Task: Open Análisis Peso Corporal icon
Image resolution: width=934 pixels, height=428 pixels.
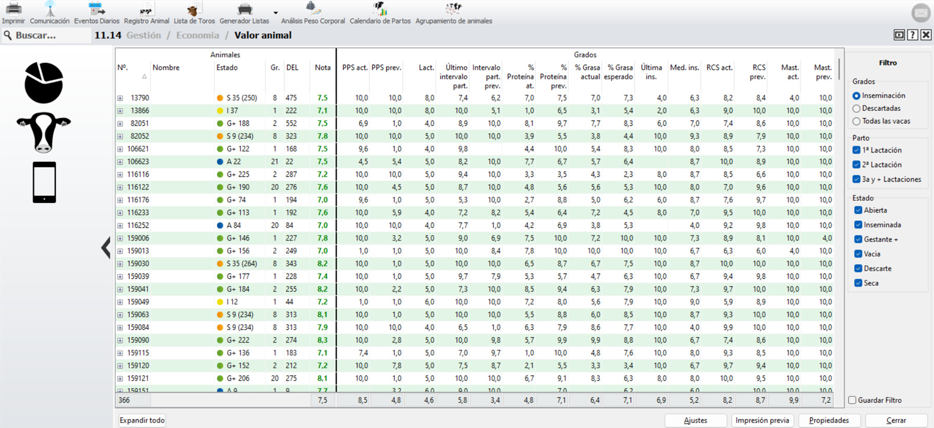Action: [x=313, y=8]
